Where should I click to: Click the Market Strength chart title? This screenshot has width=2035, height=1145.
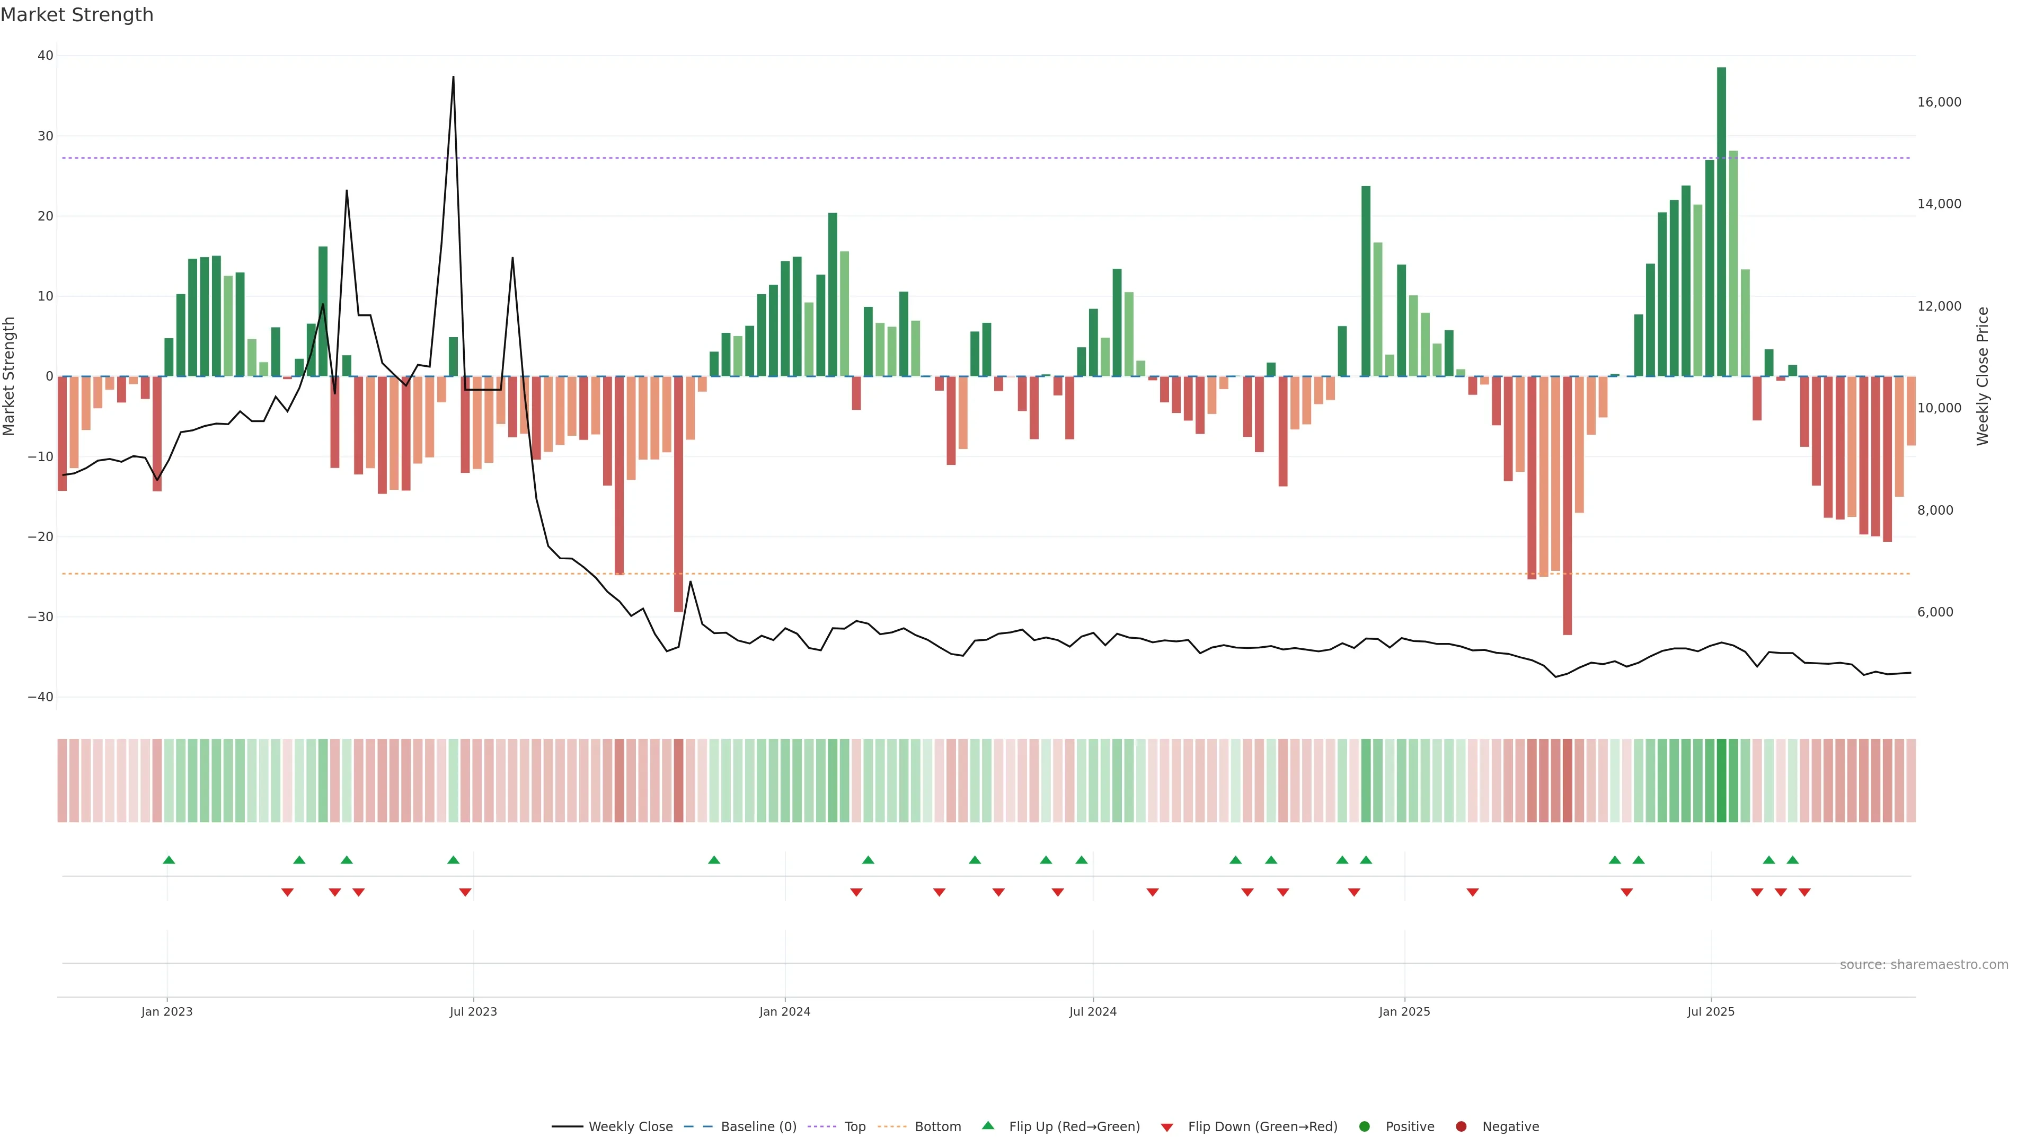pyautogui.click(x=77, y=15)
